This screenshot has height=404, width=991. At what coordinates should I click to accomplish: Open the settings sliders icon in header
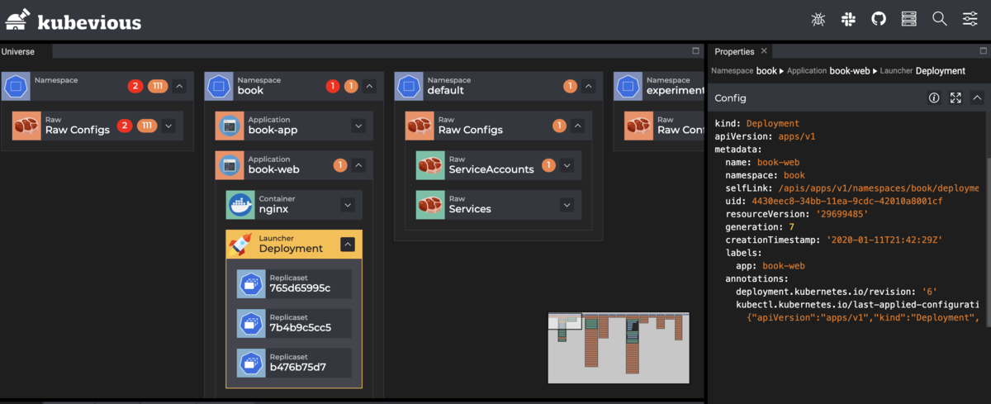point(970,18)
